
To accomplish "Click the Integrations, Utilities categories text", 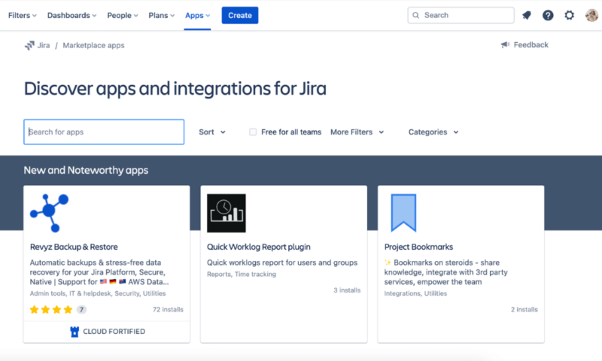I will coord(415,293).
